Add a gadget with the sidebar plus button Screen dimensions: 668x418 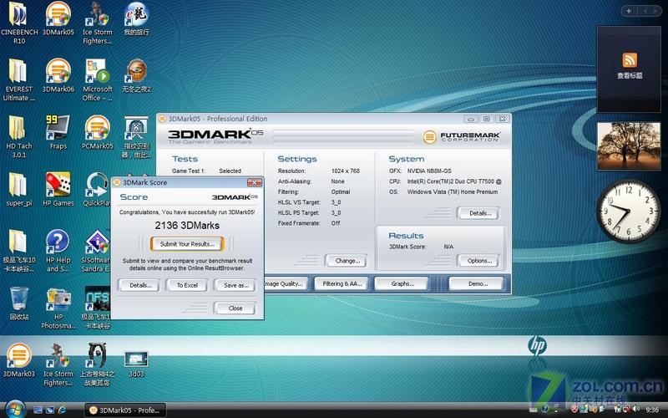click(x=629, y=11)
